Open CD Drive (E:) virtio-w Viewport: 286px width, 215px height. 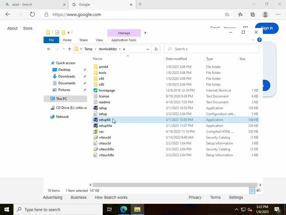point(71,108)
